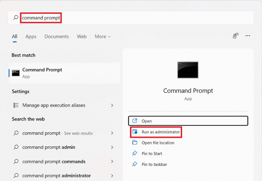
Task: Expand chevron for 'command prompt' web results
Action: point(112,133)
